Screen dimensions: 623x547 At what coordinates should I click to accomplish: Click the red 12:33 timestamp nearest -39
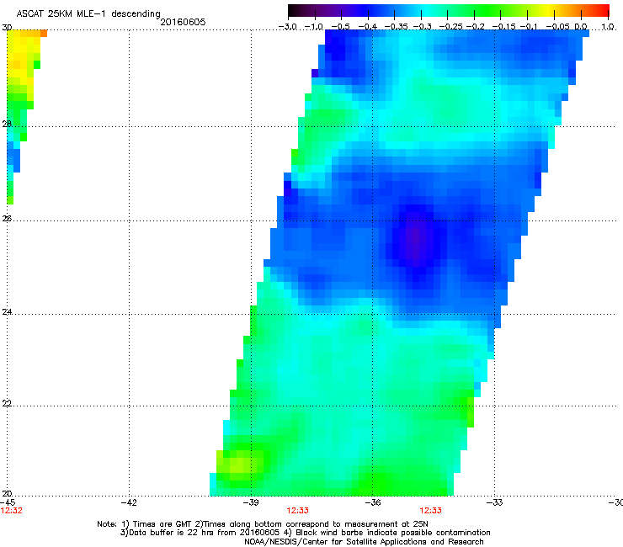point(297,511)
